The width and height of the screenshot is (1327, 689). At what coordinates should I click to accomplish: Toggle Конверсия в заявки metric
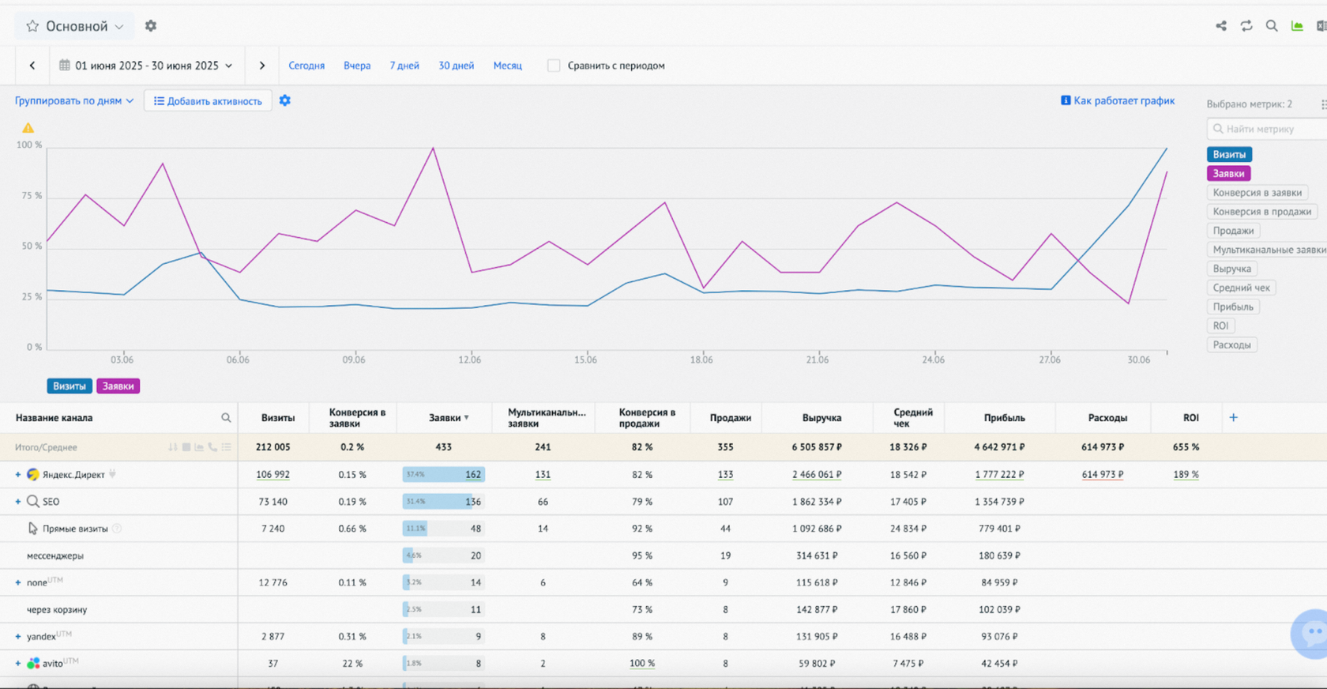point(1257,193)
